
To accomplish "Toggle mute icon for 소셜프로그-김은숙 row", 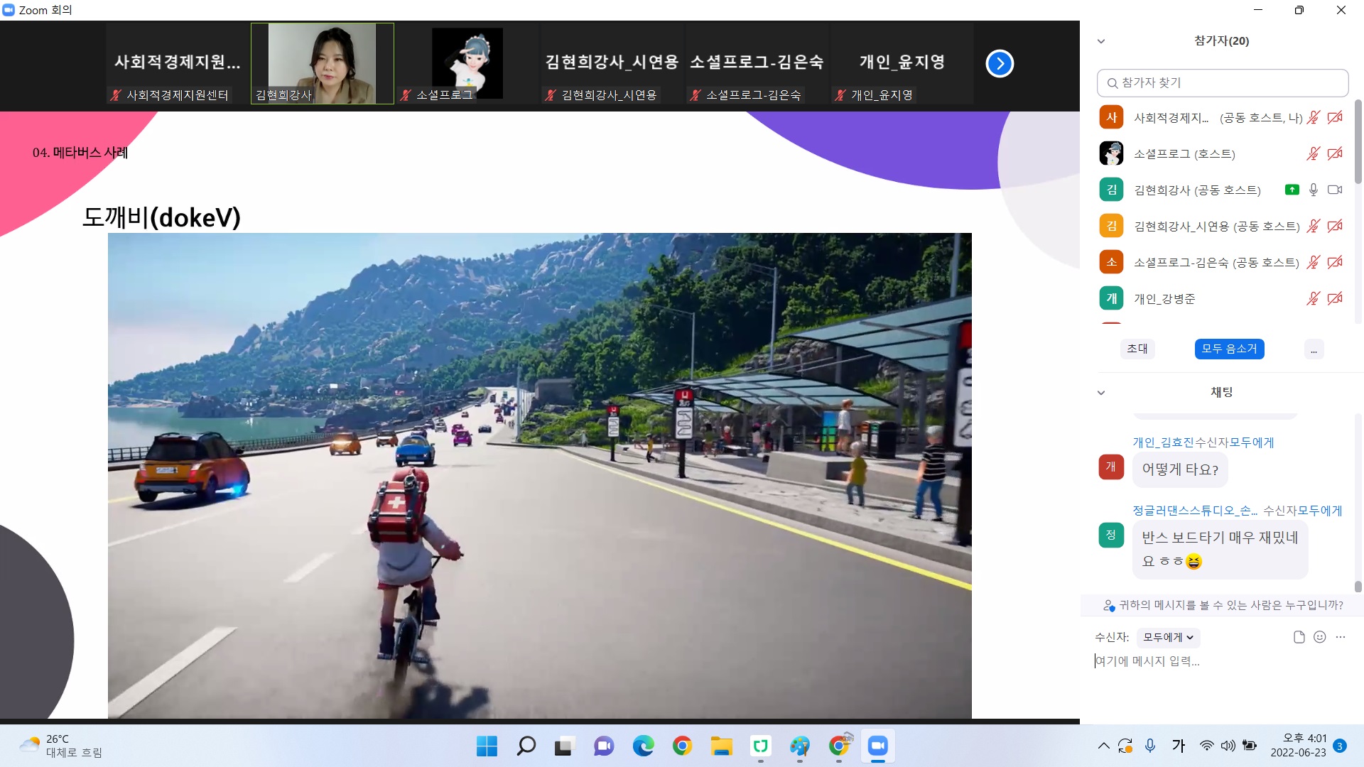I will (x=1313, y=262).
